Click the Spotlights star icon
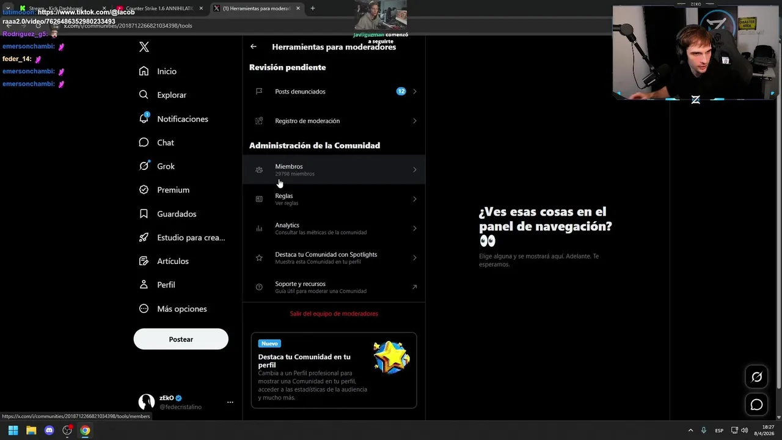Viewport: 782px width, 440px height. (259, 258)
